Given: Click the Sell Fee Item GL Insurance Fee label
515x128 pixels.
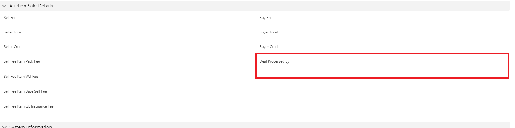Looking at the screenshot, I should 29,106.
